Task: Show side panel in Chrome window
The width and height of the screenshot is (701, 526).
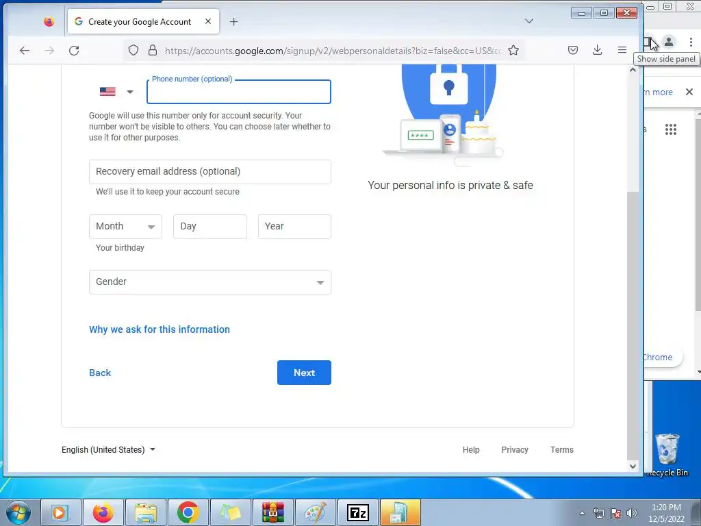Action: click(648, 42)
